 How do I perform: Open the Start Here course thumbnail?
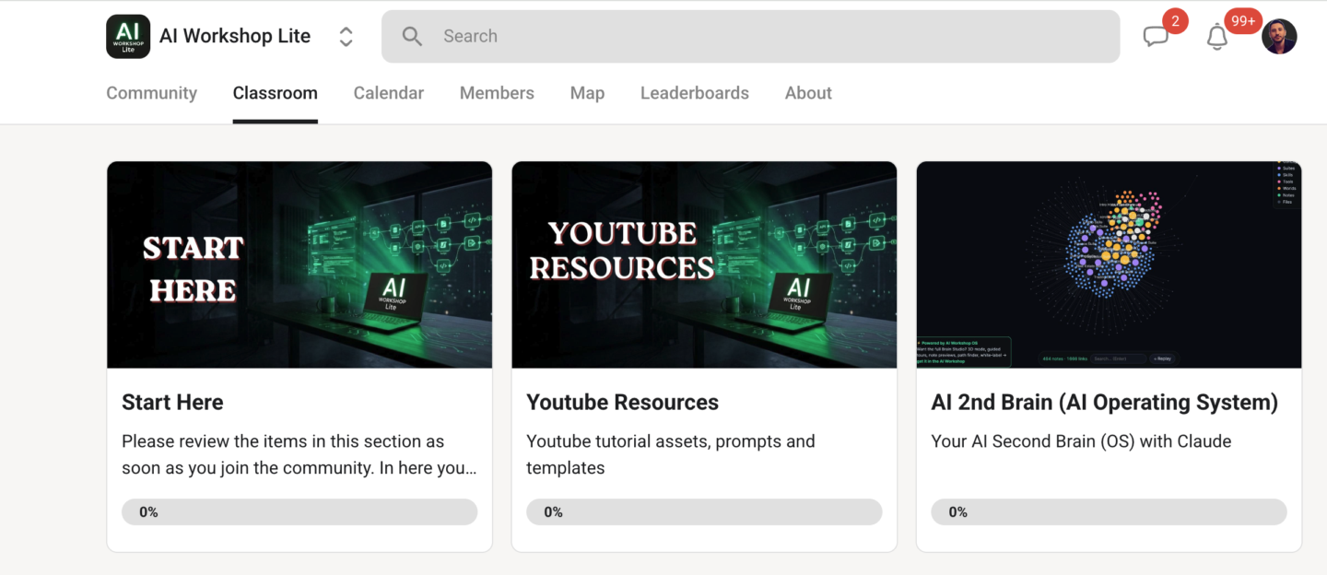(x=299, y=265)
